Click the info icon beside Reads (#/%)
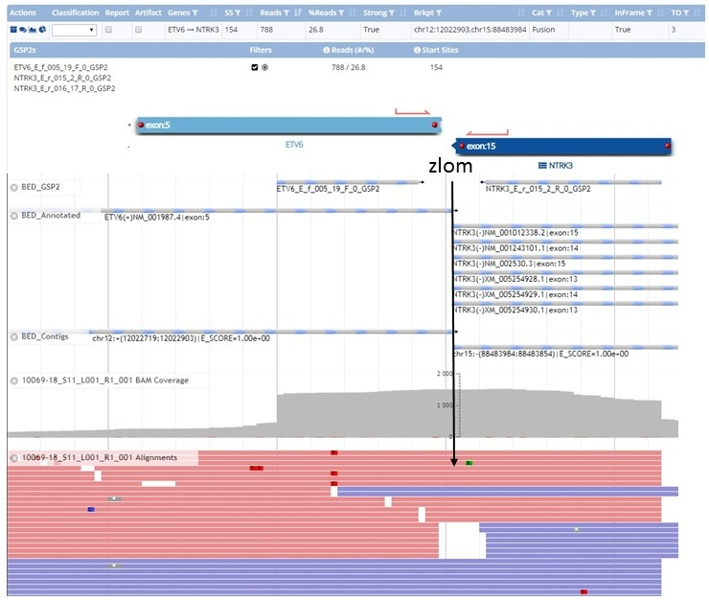Screen dimensions: 709x600 (x=327, y=49)
